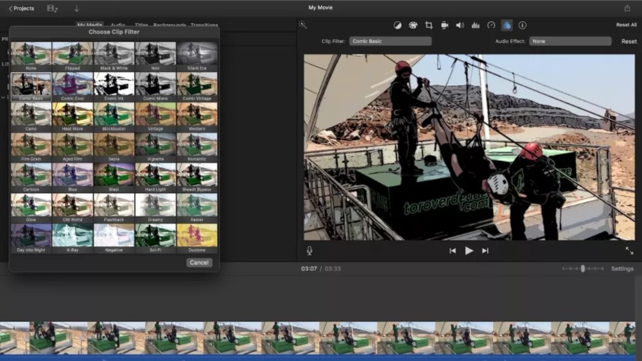Go back to Projects
The width and height of the screenshot is (642, 361).
[21, 8]
